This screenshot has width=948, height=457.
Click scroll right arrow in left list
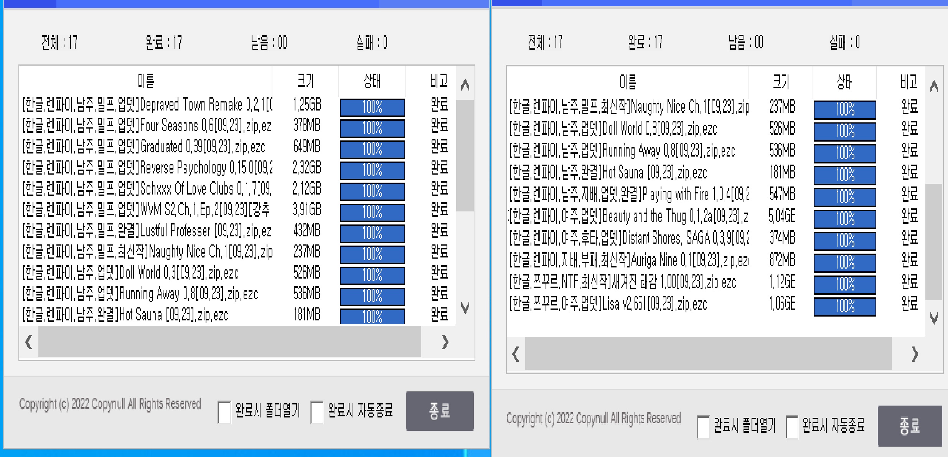445,342
